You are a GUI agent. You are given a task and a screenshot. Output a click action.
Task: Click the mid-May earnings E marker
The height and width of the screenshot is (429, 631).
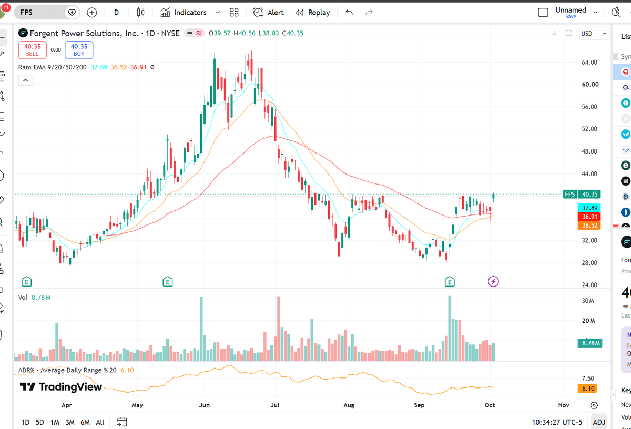point(168,282)
